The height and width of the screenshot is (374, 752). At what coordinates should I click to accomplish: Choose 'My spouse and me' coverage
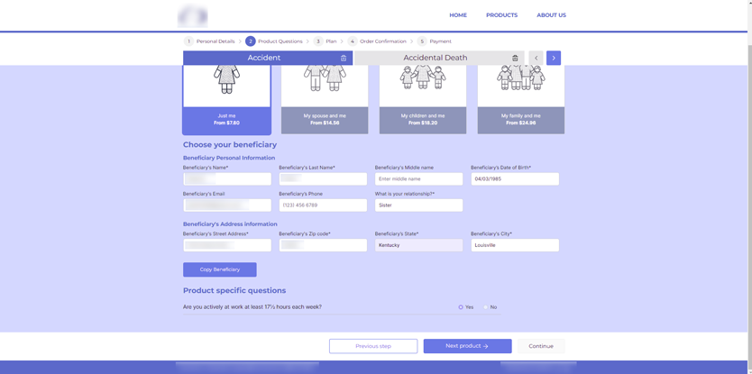[325, 101]
